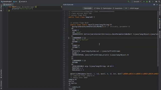Screen dimensions: 161x90
Task: Click the Decompile button
Action: [x=88, y=8]
